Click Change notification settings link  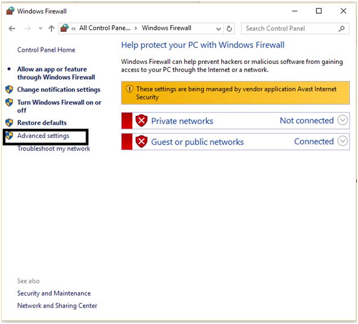(x=59, y=90)
